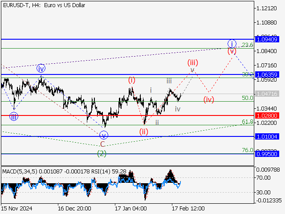
Task: Click the blue circled iii wave marker
Action: click(x=14, y=117)
